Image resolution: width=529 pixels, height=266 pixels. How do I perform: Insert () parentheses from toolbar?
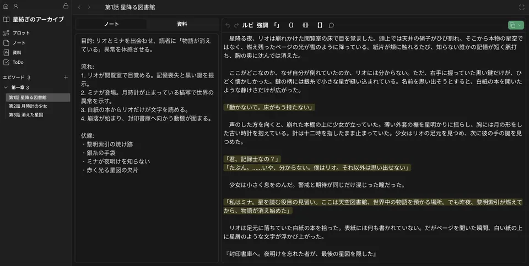coord(291,25)
